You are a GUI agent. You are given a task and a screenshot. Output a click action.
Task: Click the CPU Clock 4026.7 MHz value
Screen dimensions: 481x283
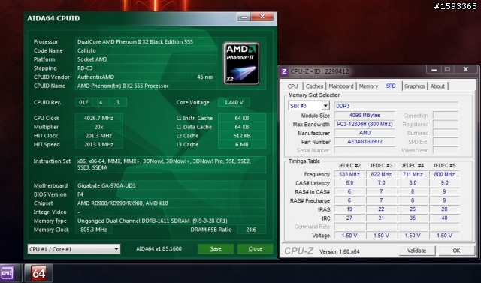(x=98, y=118)
